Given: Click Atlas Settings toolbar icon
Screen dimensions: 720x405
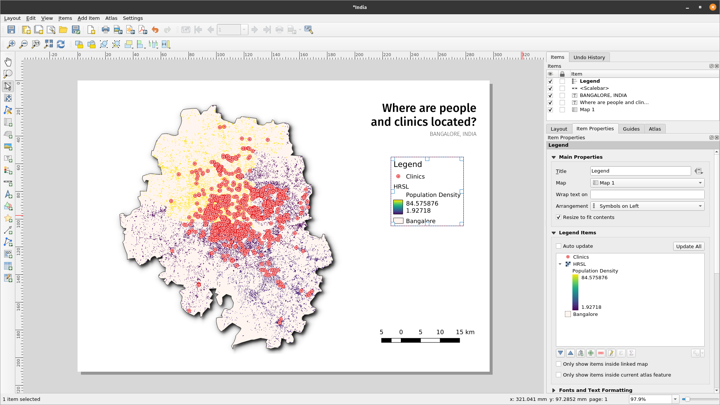Looking at the screenshot, I should (x=309, y=30).
